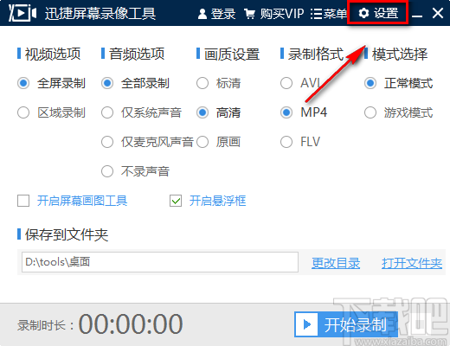Click the screen recorder app logo icon
450x346 pixels.
(x=22, y=13)
